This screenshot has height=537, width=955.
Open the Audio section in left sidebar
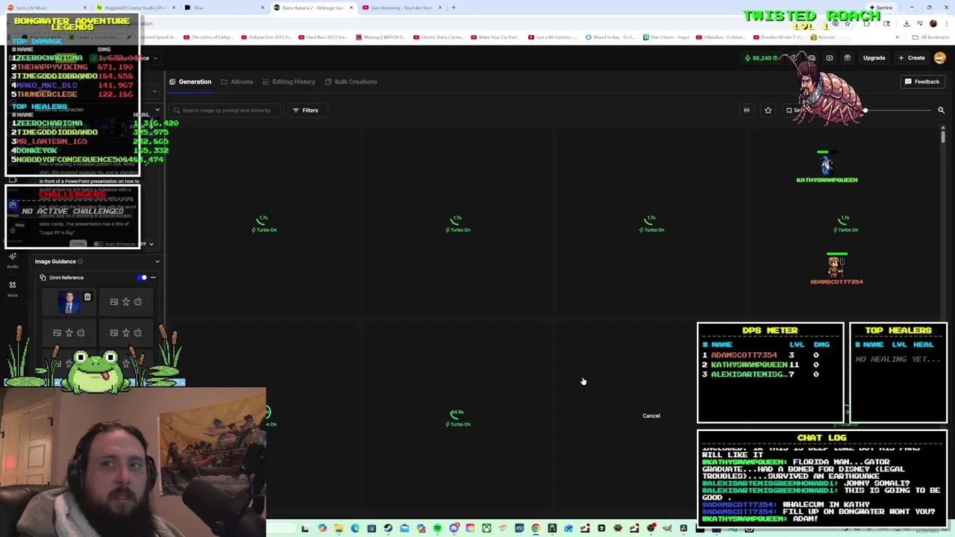tap(13, 260)
